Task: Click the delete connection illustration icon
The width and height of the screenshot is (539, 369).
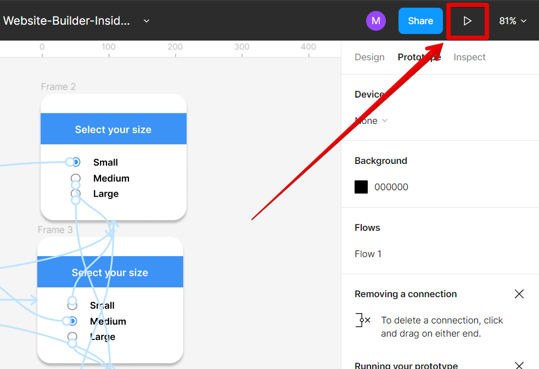Action: [363, 320]
